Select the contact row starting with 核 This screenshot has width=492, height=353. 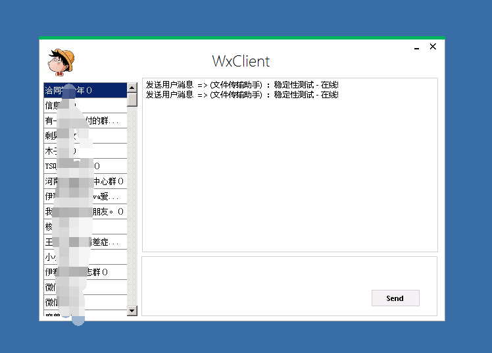point(86,227)
